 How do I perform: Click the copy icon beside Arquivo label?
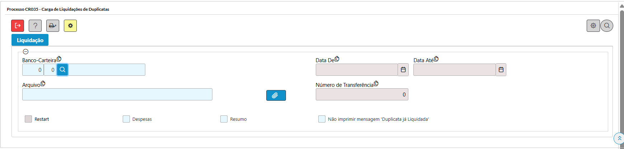[43, 84]
